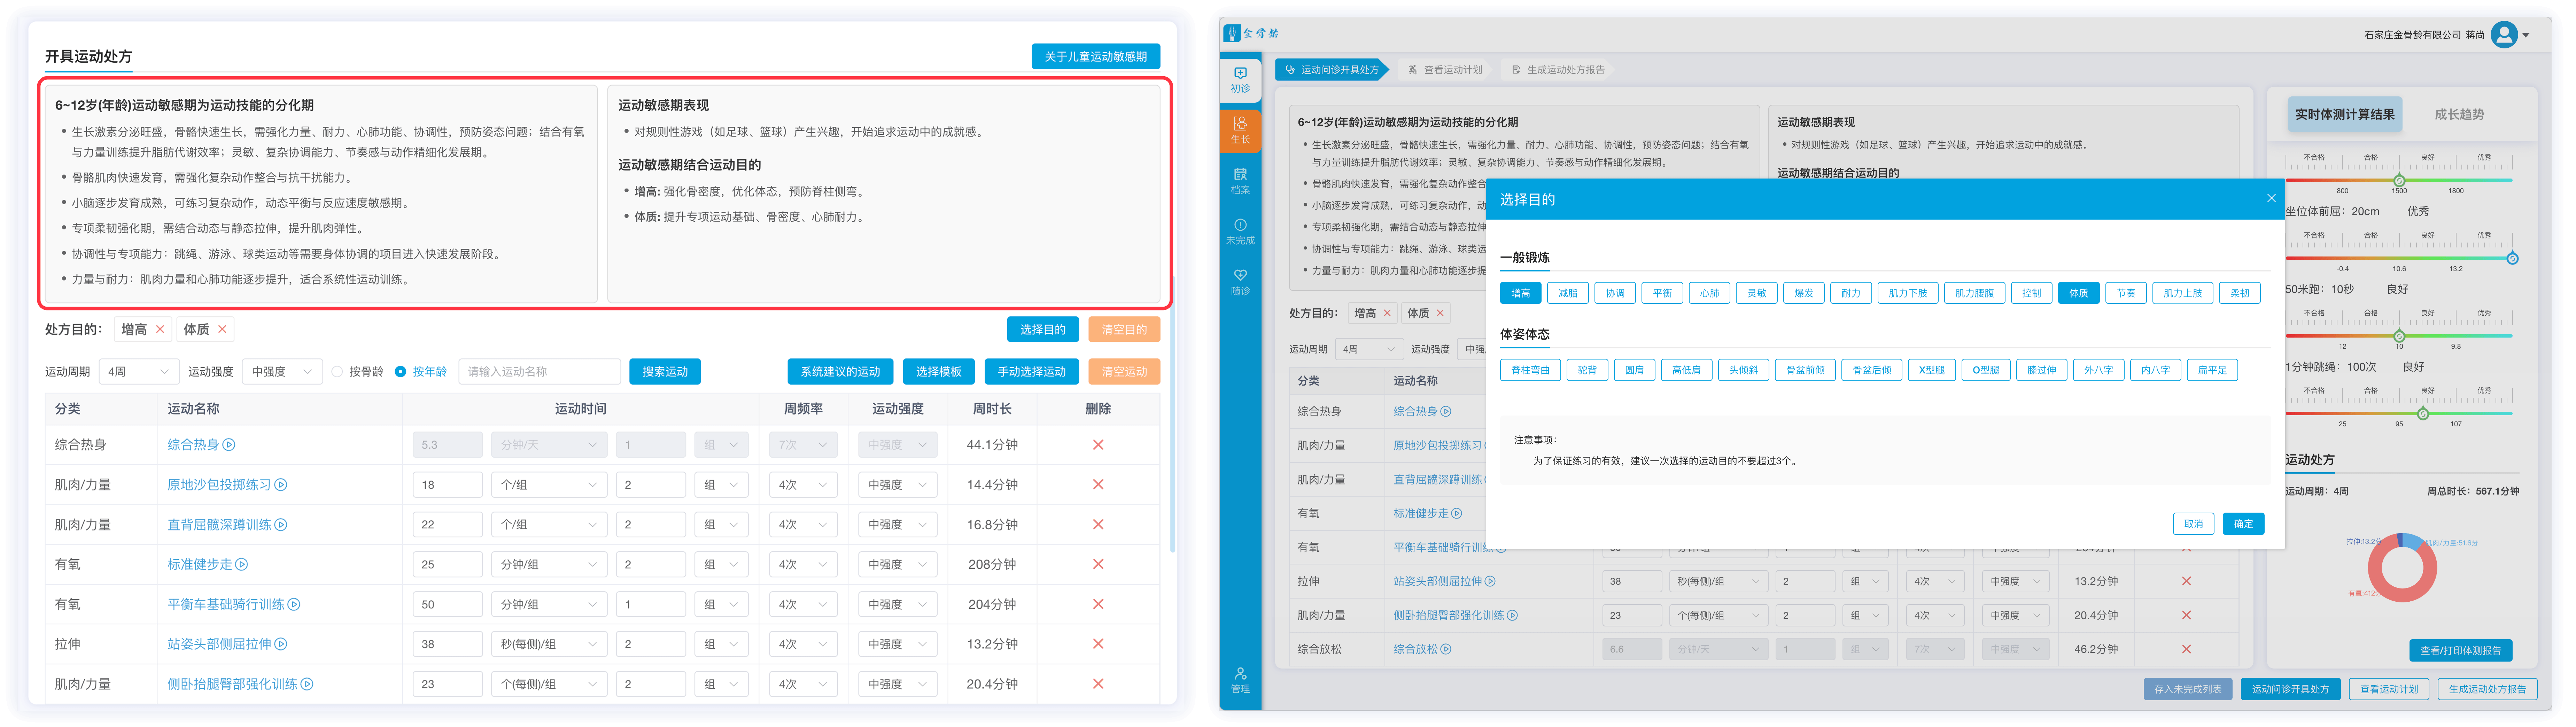Open the 随诊 sidebar section
This screenshot has width=2576, height=727.
[x=1240, y=283]
